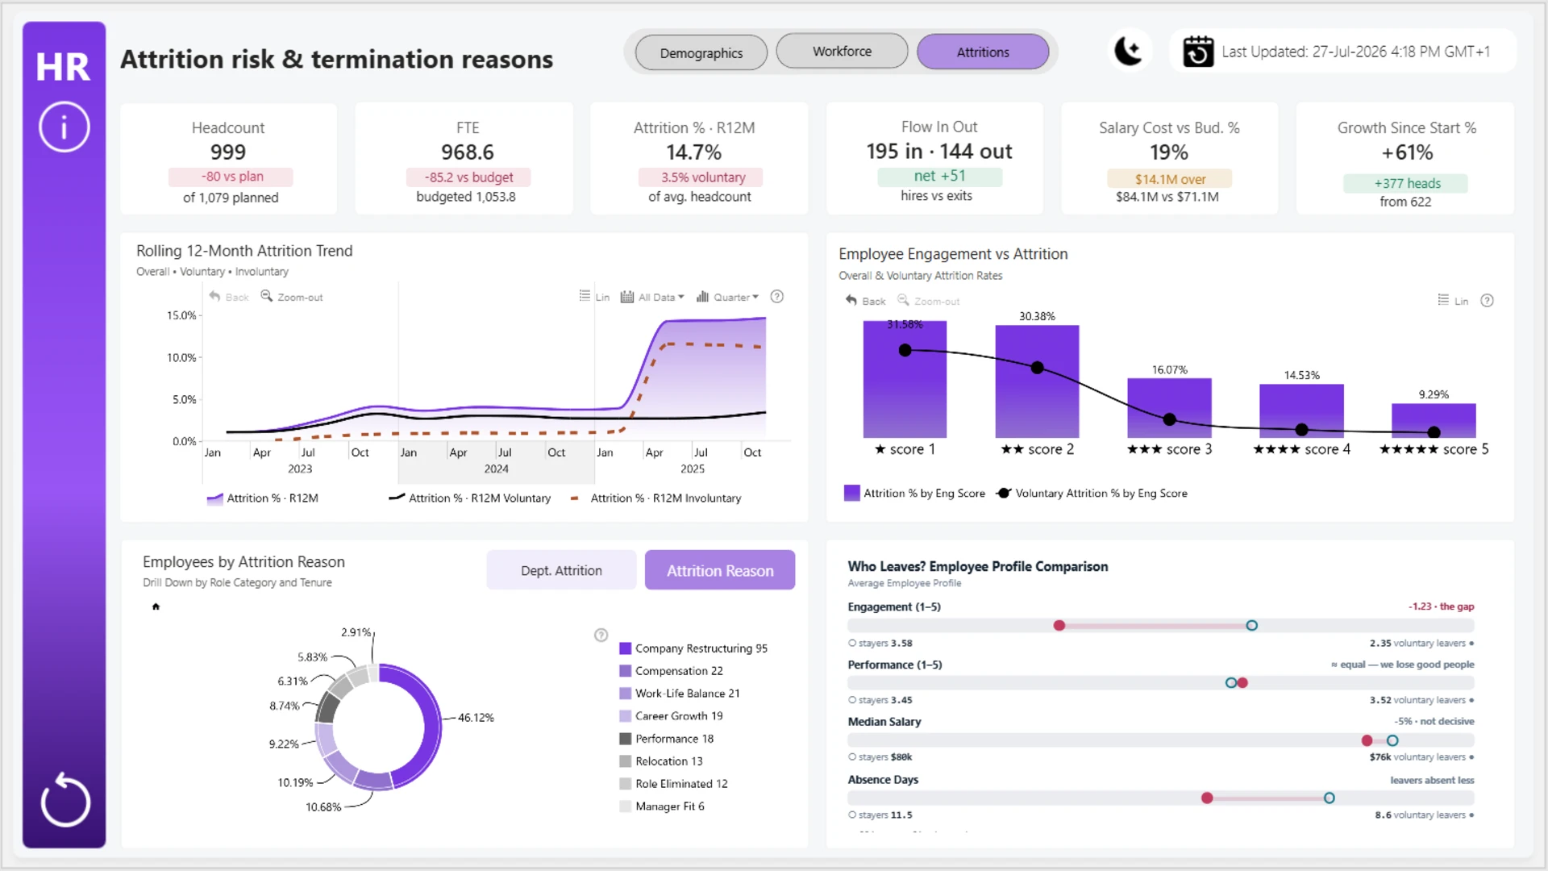This screenshot has width=1548, height=871.
Task: Select Role Eliminated 12 legend entry
Action: pos(673,784)
